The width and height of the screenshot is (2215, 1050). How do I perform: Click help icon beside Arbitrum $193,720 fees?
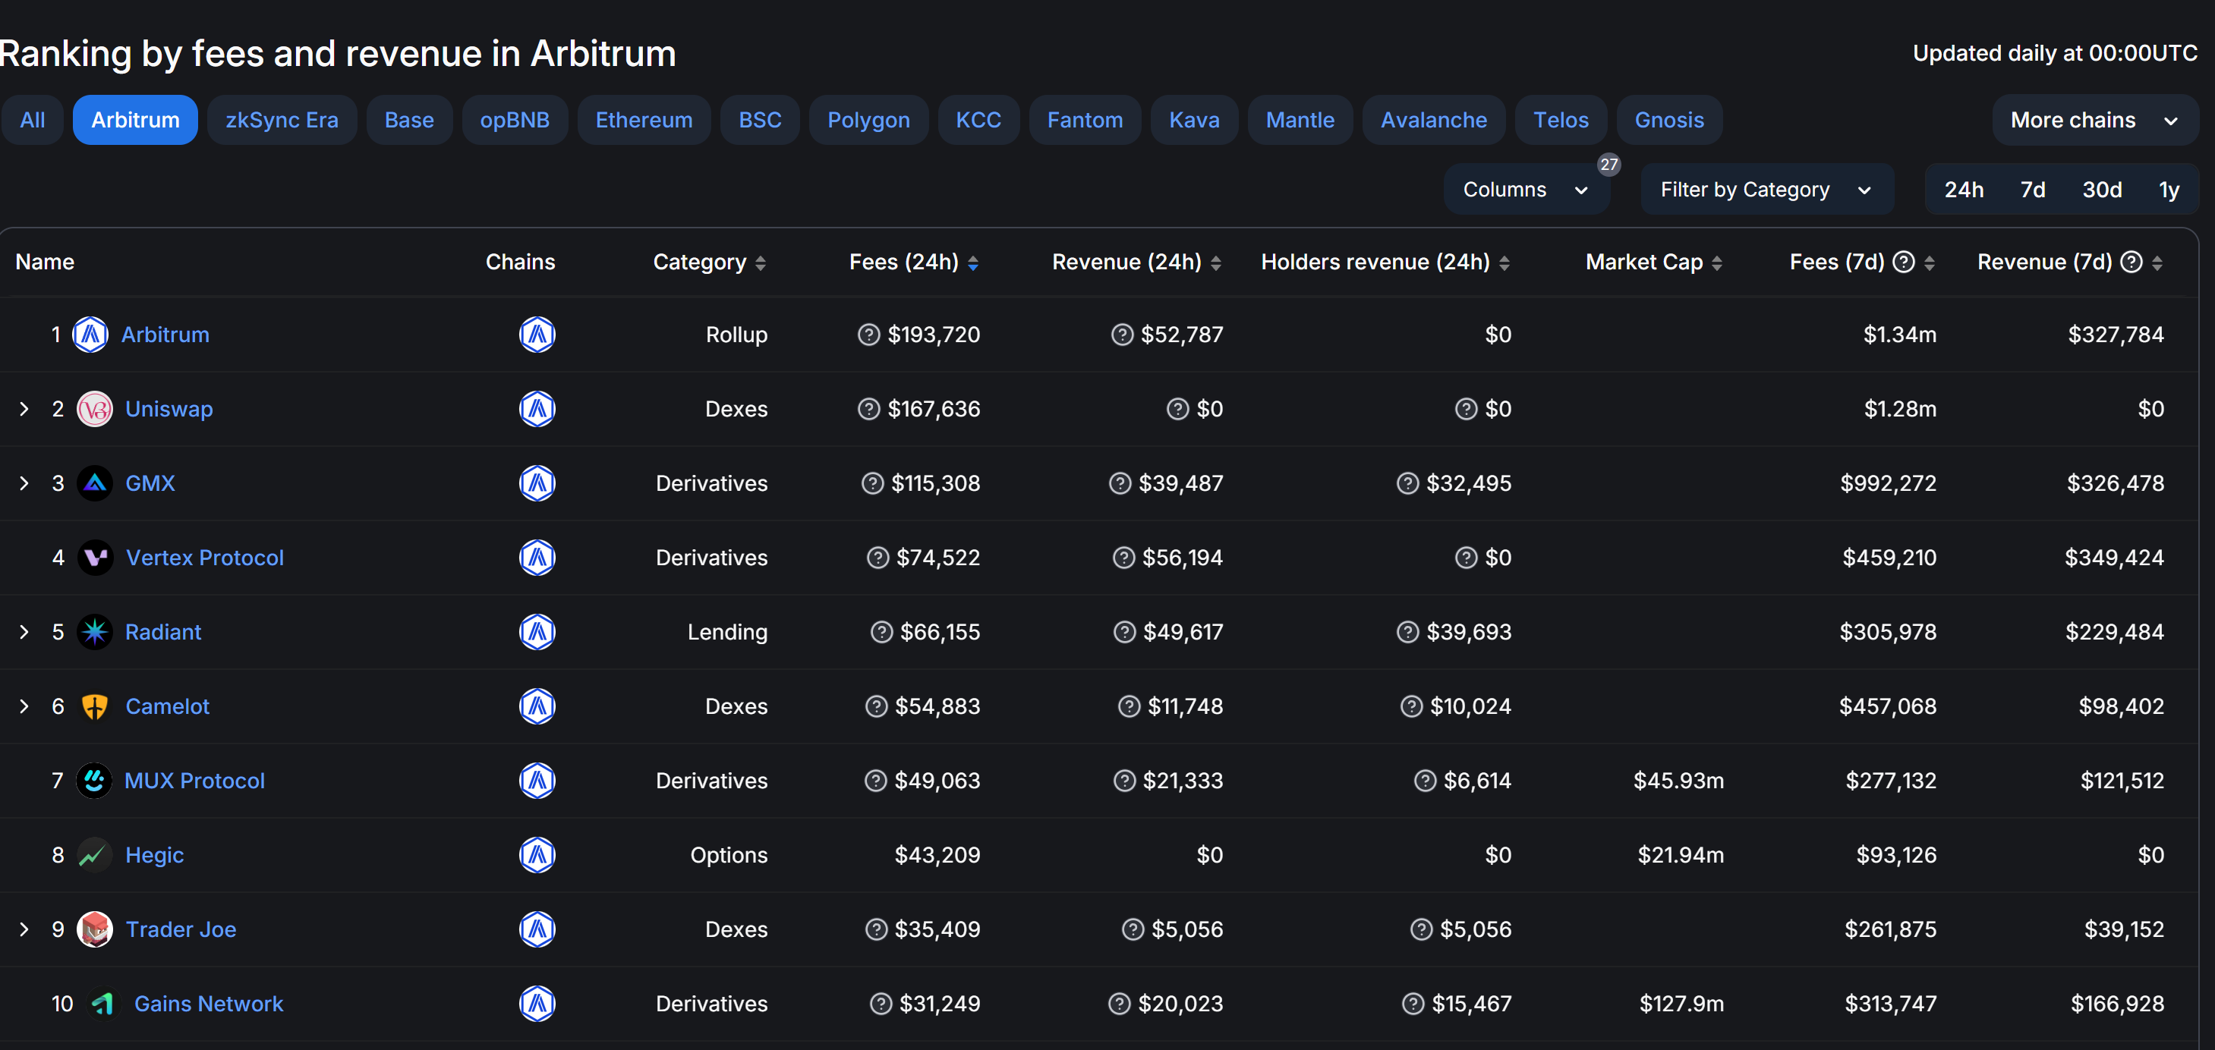coord(868,335)
